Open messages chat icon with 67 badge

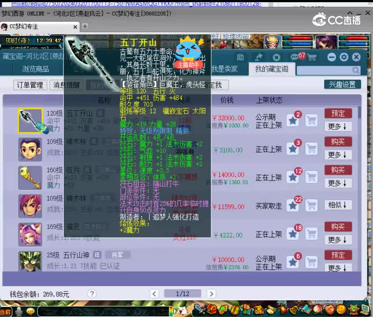click(x=295, y=57)
